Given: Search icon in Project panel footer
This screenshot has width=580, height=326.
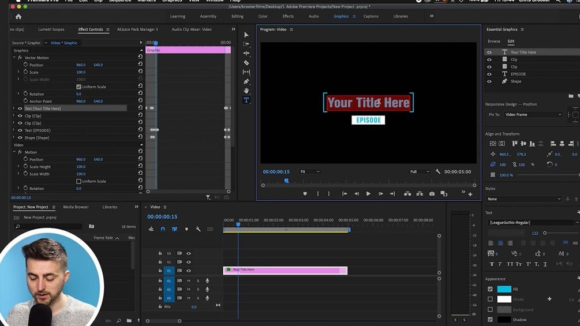Looking at the screenshot, I should [119, 320].
